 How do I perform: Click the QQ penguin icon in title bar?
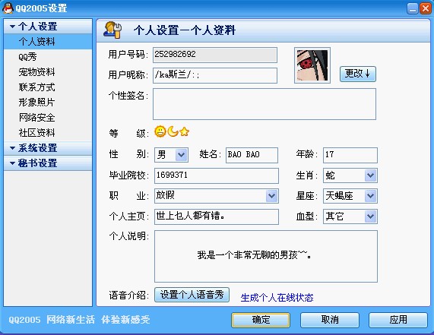(8, 8)
